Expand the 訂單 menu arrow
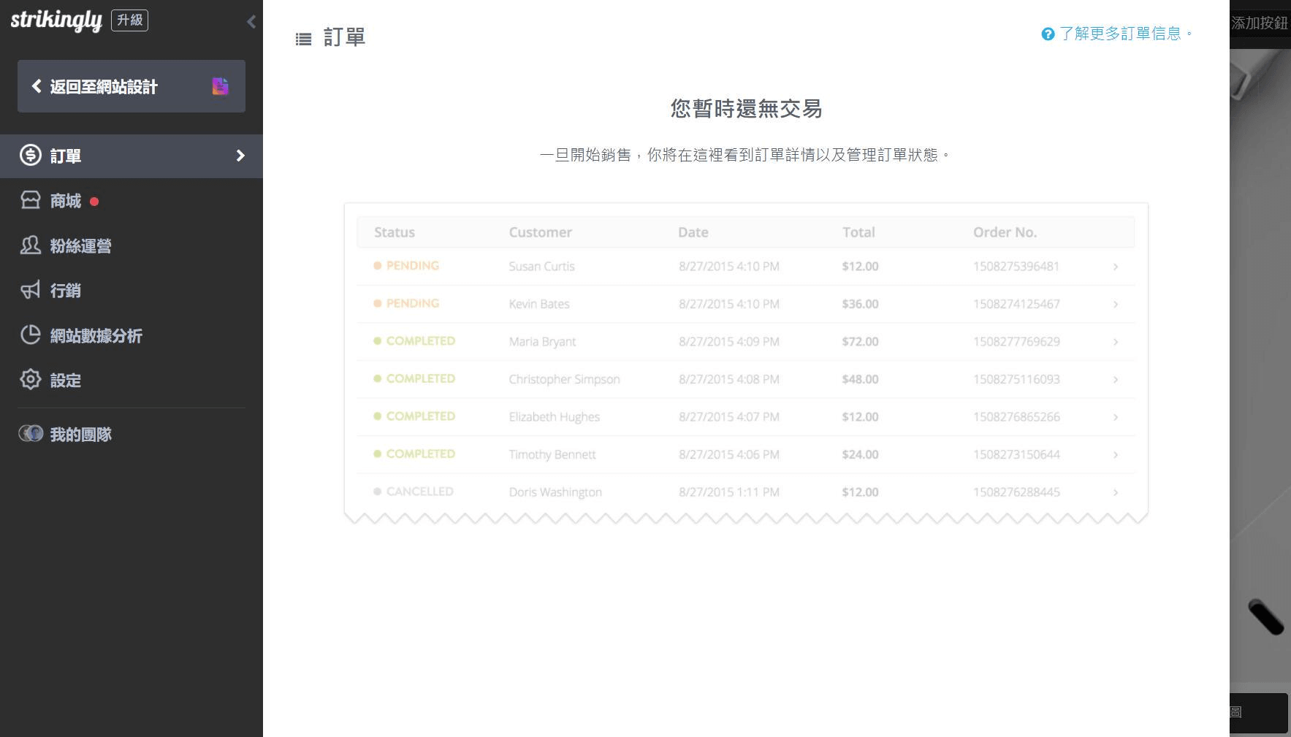The width and height of the screenshot is (1291, 737). tap(239, 156)
